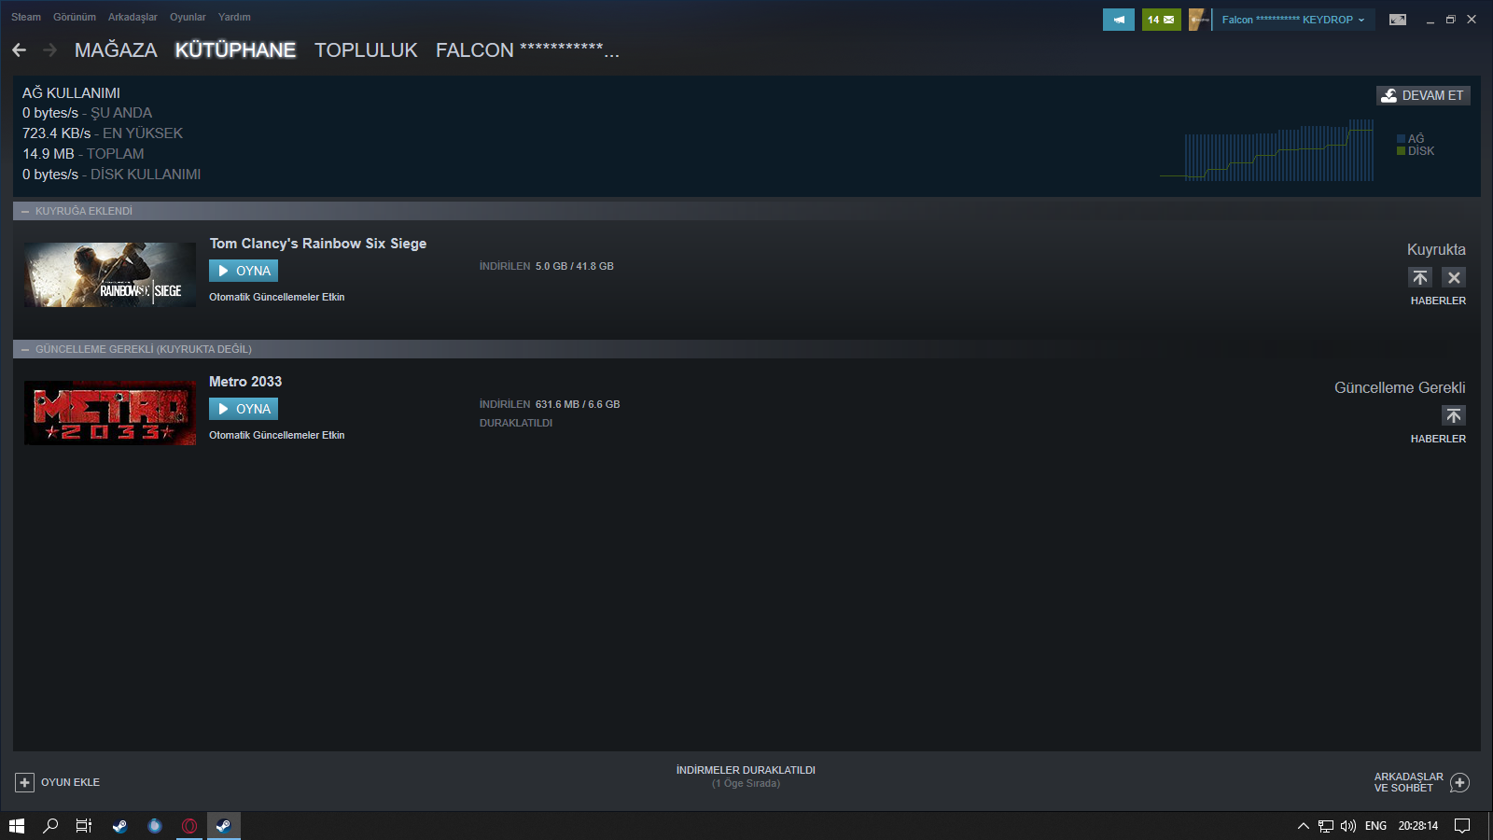Collapse the Kuyruğa Eklendi section
Screen dimensions: 1493x840
25,211
